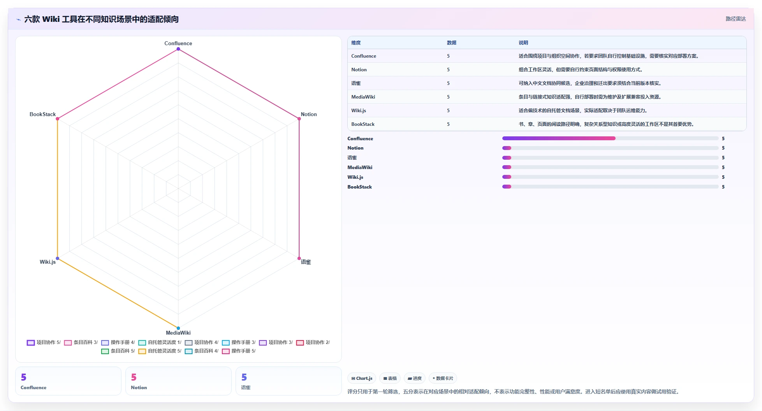762x411 pixels.
Task: Click the 维度 column header
Action: pos(356,43)
